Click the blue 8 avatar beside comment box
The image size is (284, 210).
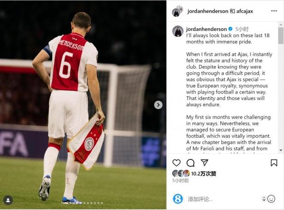[178, 199]
